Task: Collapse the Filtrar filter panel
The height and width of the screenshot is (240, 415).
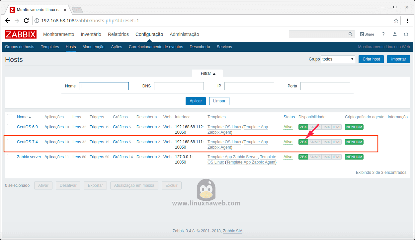Action: (208, 73)
